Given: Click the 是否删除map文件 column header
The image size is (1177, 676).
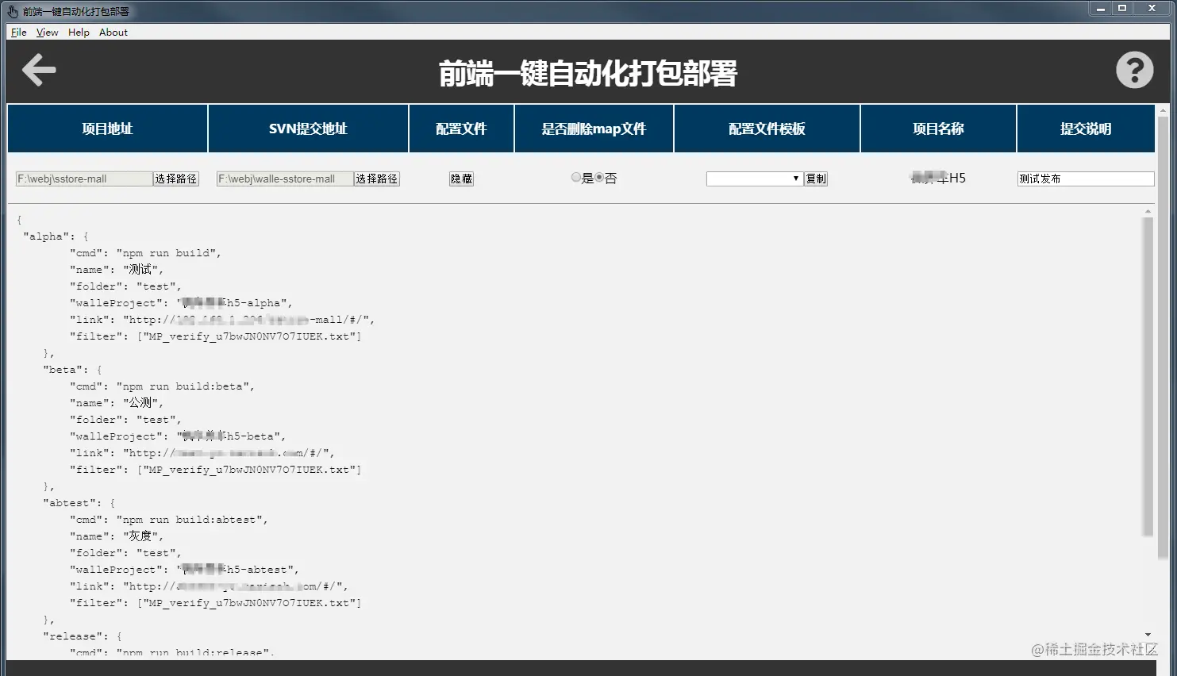Looking at the screenshot, I should click(x=594, y=129).
